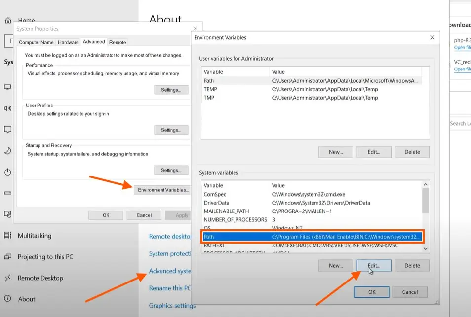Image resolution: width=471 pixels, height=317 pixels.
Task: Select the MAILENABLE_PATH system variable
Action: click(x=312, y=211)
